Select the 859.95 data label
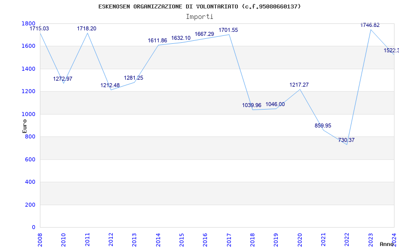Image resolution: width=399 pixels, height=249 pixels. [323, 125]
